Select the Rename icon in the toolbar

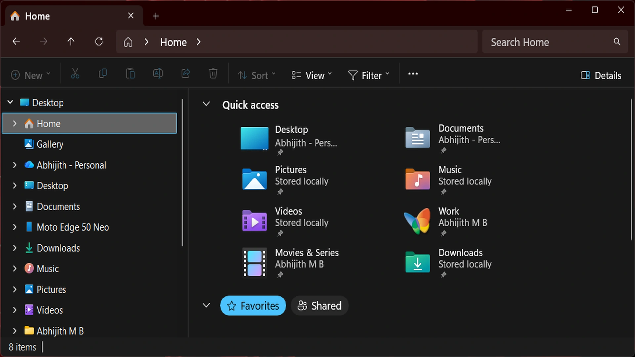[x=158, y=74]
